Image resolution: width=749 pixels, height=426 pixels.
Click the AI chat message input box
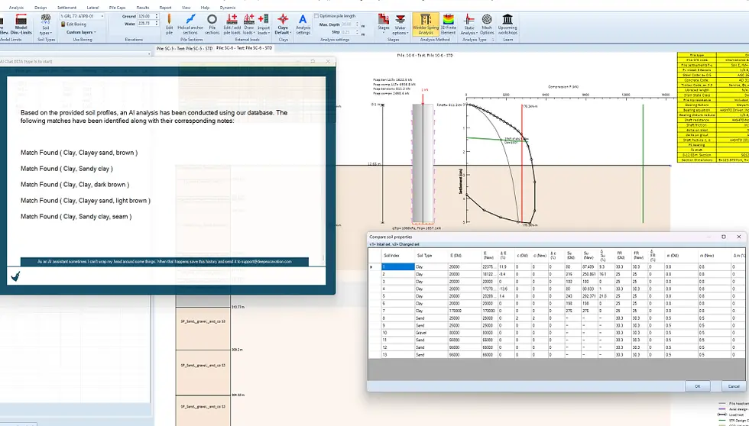tap(173, 276)
